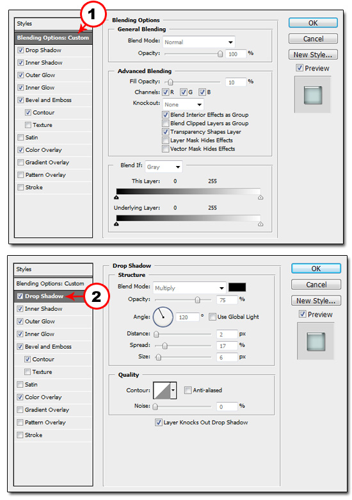Check Gradient Overlay checkbox in top dialog
352x500 pixels.
[20, 162]
